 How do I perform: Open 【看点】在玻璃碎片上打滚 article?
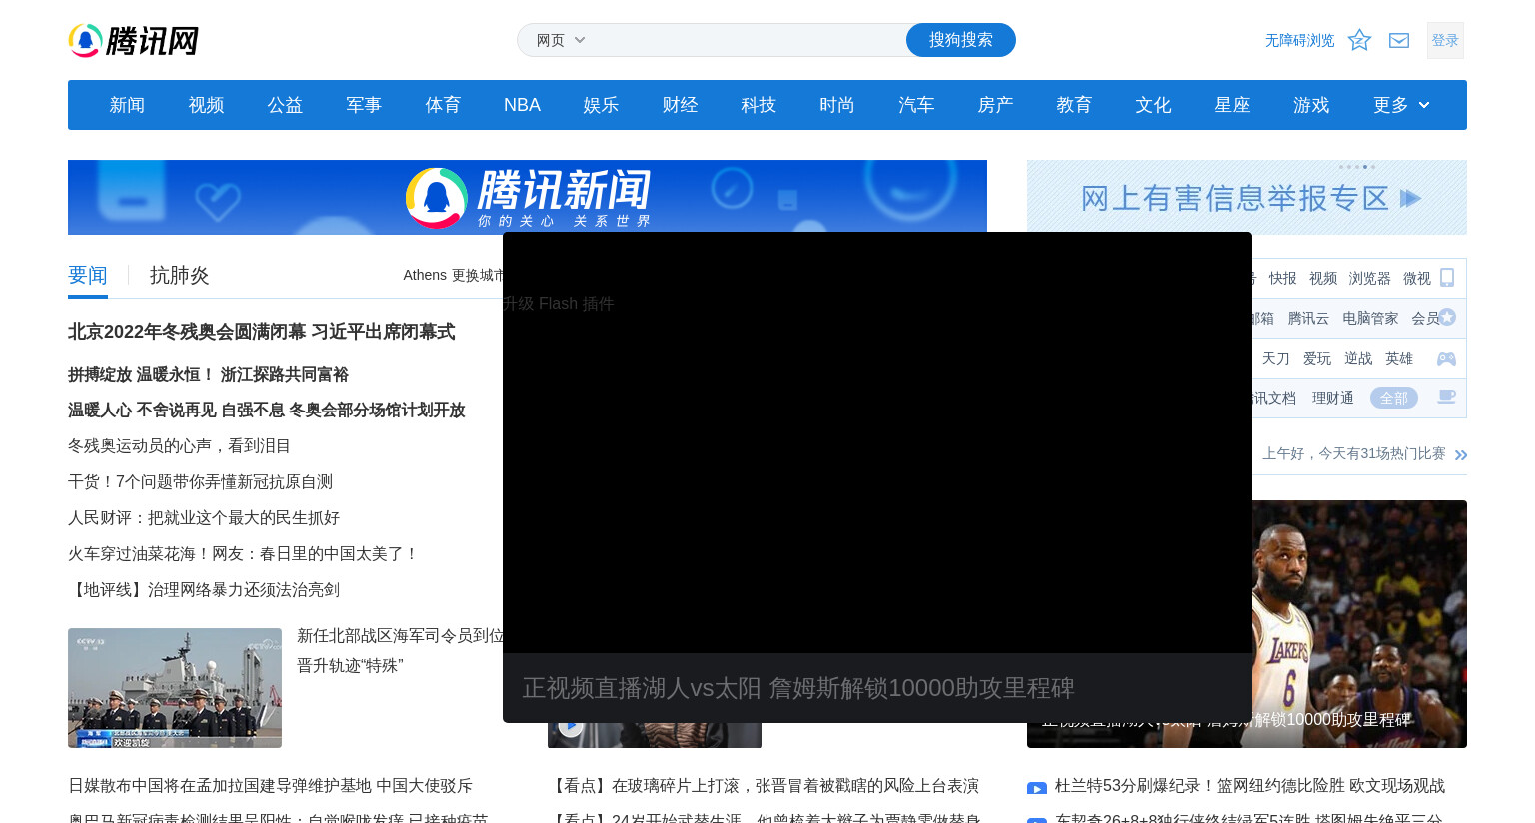[764, 786]
